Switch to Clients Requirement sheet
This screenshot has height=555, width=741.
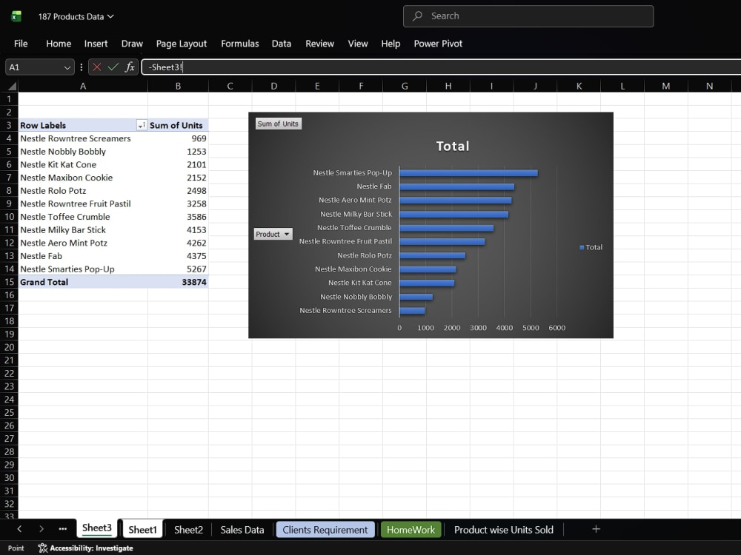[x=325, y=530]
